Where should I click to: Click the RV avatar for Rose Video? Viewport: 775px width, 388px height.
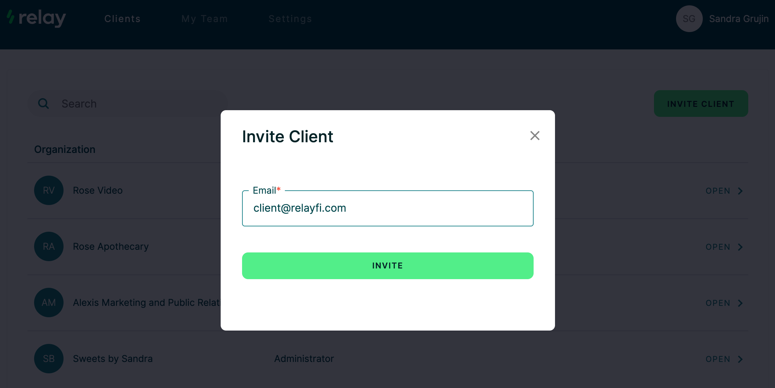coord(49,190)
